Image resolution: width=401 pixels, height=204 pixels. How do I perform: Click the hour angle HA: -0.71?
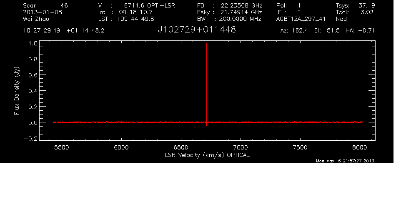pos(360,31)
